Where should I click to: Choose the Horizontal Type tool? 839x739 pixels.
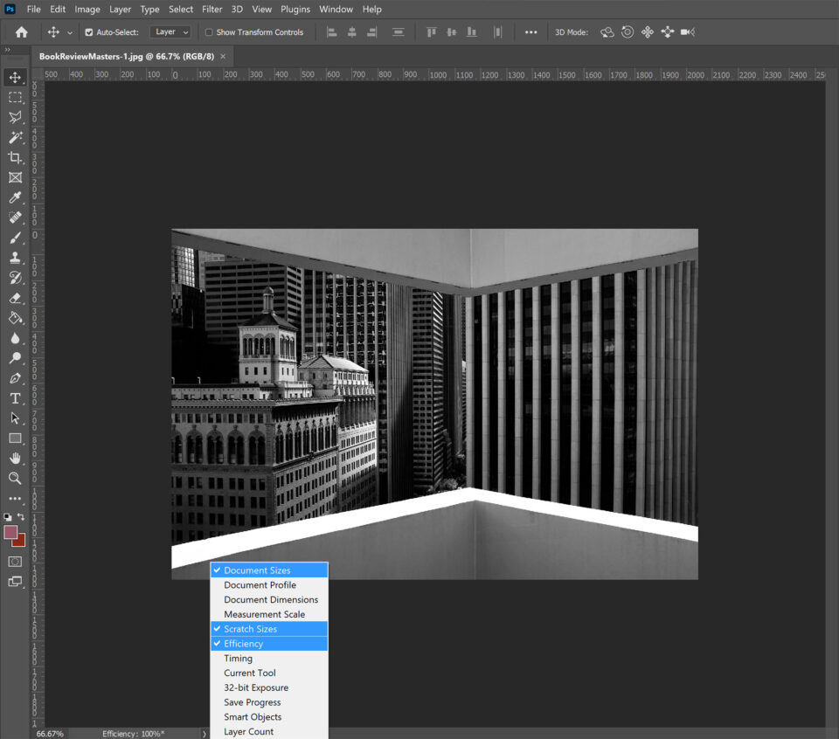(x=15, y=398)
